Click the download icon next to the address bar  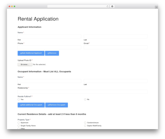tap(112, 7)
